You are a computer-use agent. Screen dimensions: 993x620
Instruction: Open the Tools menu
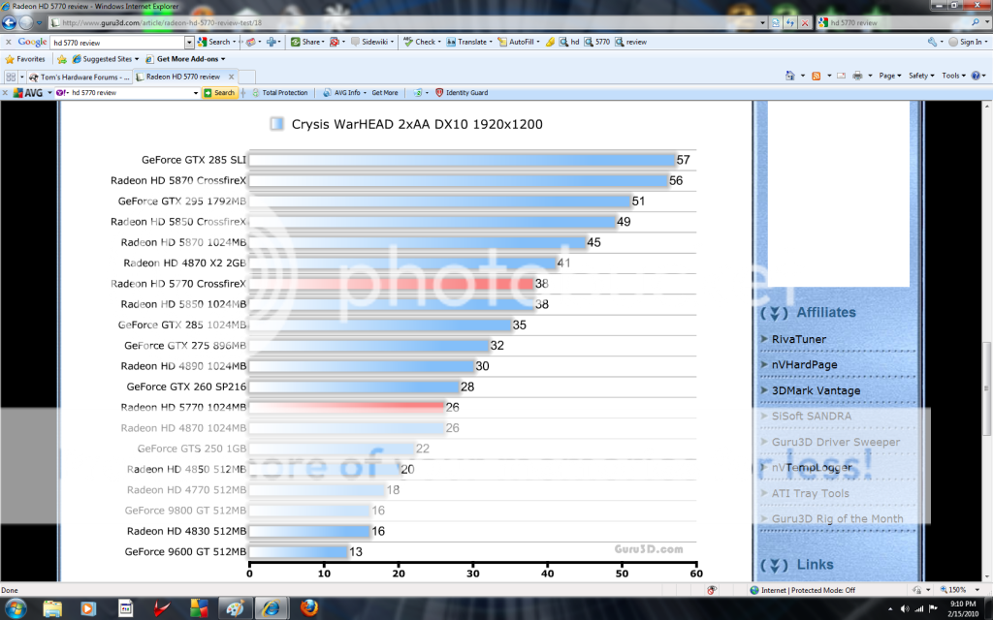point(953,76)
